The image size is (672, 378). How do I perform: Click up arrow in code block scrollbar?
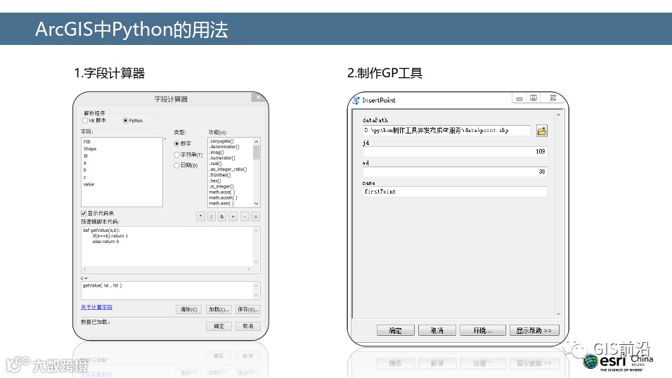(257, 230)
